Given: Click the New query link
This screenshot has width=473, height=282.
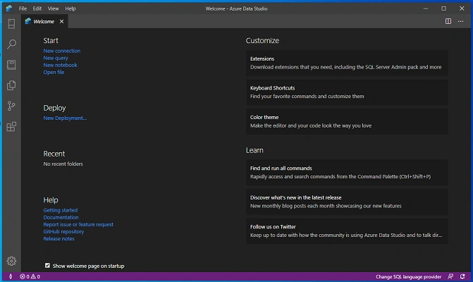Looking at the screenshot, I should coord(56,58).
